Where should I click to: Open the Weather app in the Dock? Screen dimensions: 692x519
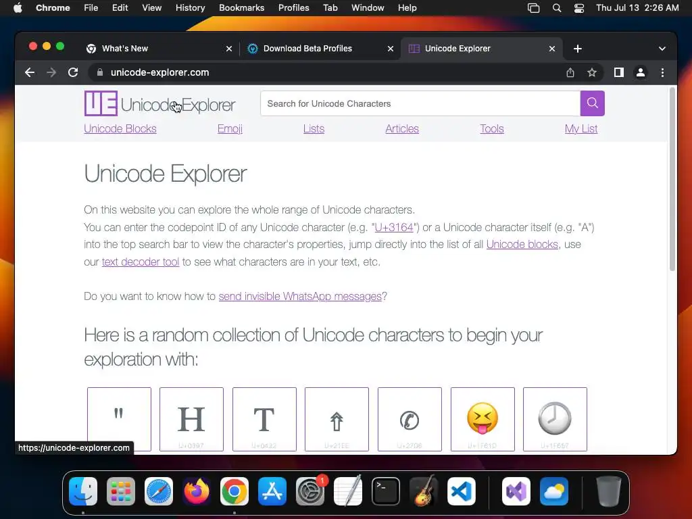tap(554, 491)
